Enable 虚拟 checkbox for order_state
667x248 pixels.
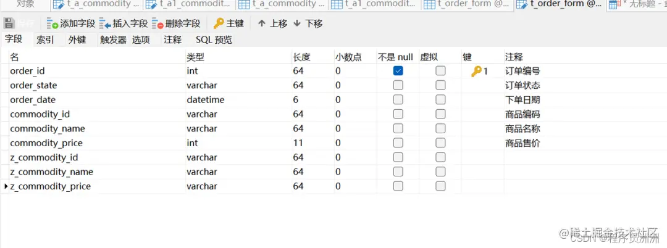(x=441, y=85)
